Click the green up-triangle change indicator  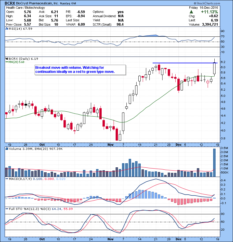[191, 12]
